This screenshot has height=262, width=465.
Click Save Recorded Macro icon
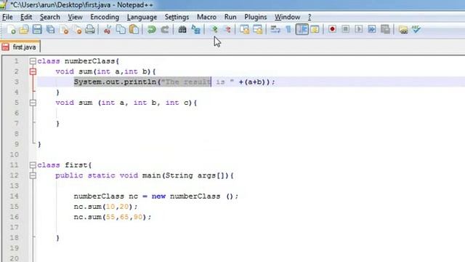pyautogui.click(x=385, y=29)
